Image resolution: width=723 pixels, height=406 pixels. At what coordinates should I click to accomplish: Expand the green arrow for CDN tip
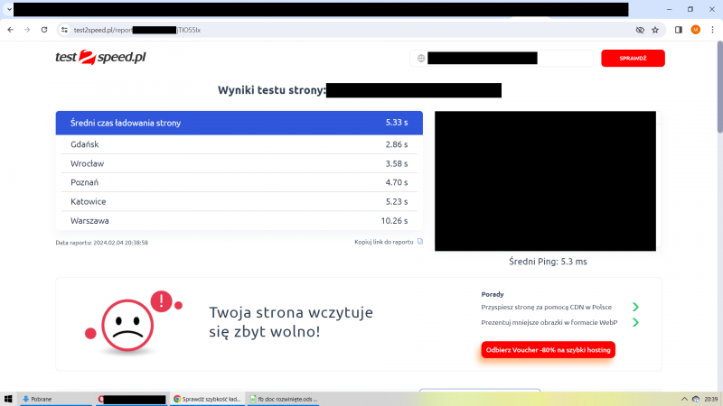coord(635,307)
